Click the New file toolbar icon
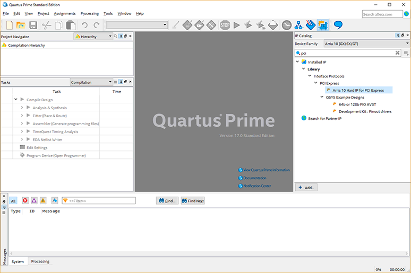411x273 pixels. [x=10, y=25]
